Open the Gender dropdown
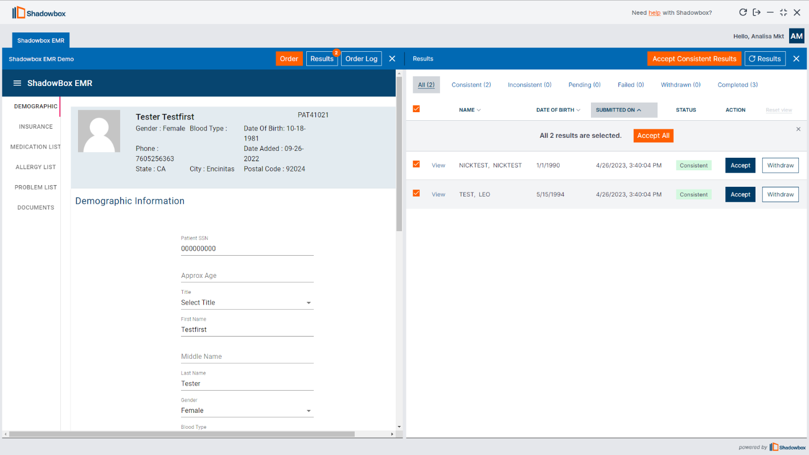 pyautogui.click(x=247, y=410)
